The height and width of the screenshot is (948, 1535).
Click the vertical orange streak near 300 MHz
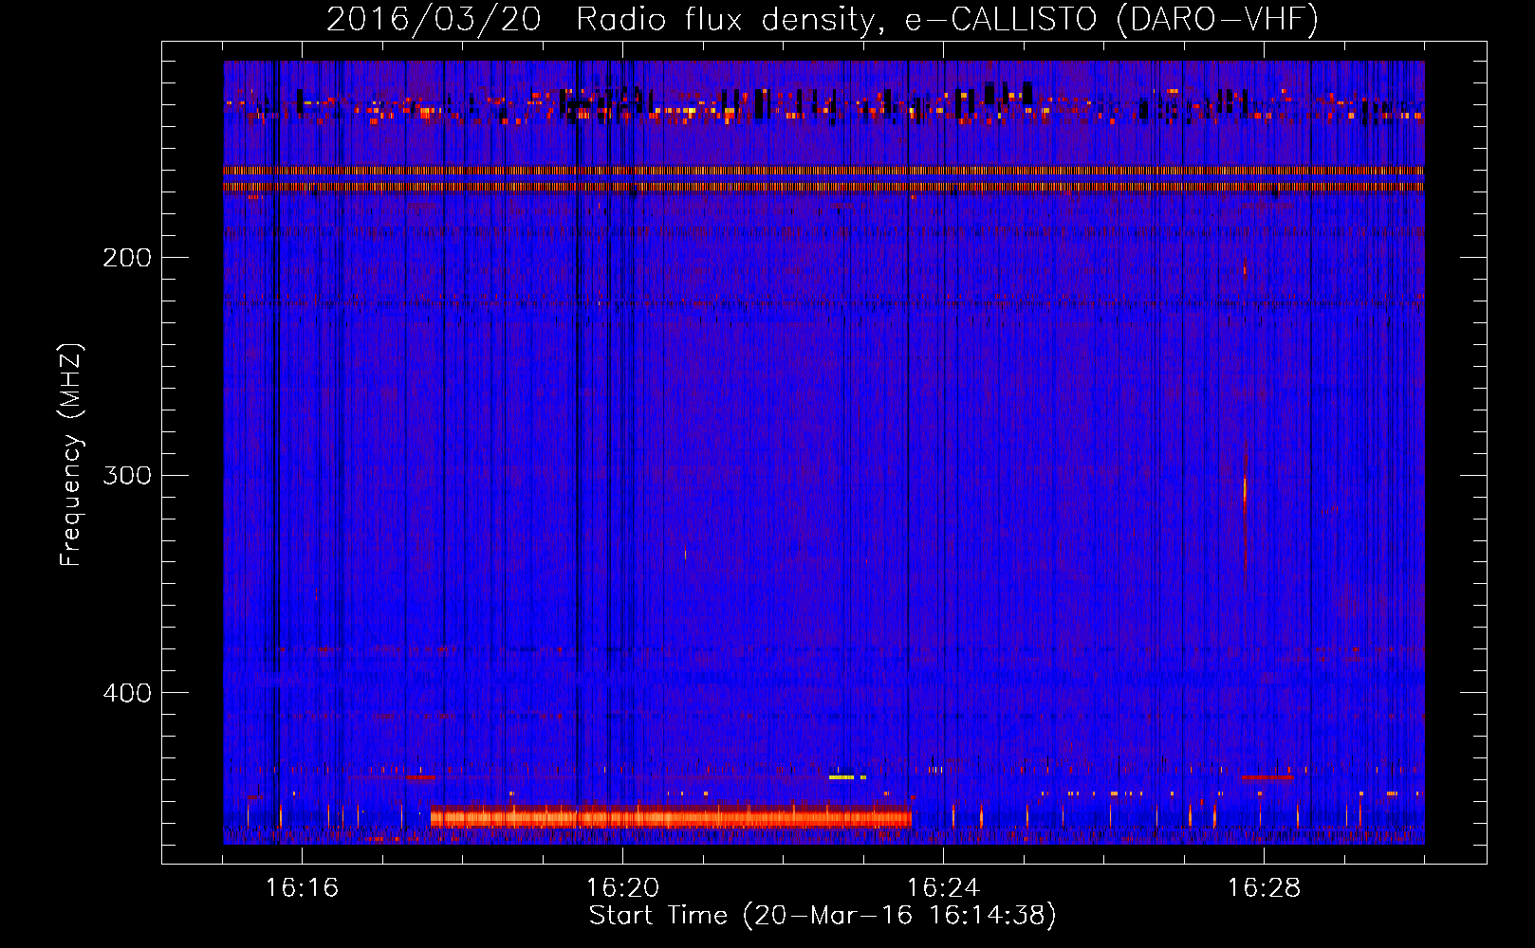[x=1245, y=490]
